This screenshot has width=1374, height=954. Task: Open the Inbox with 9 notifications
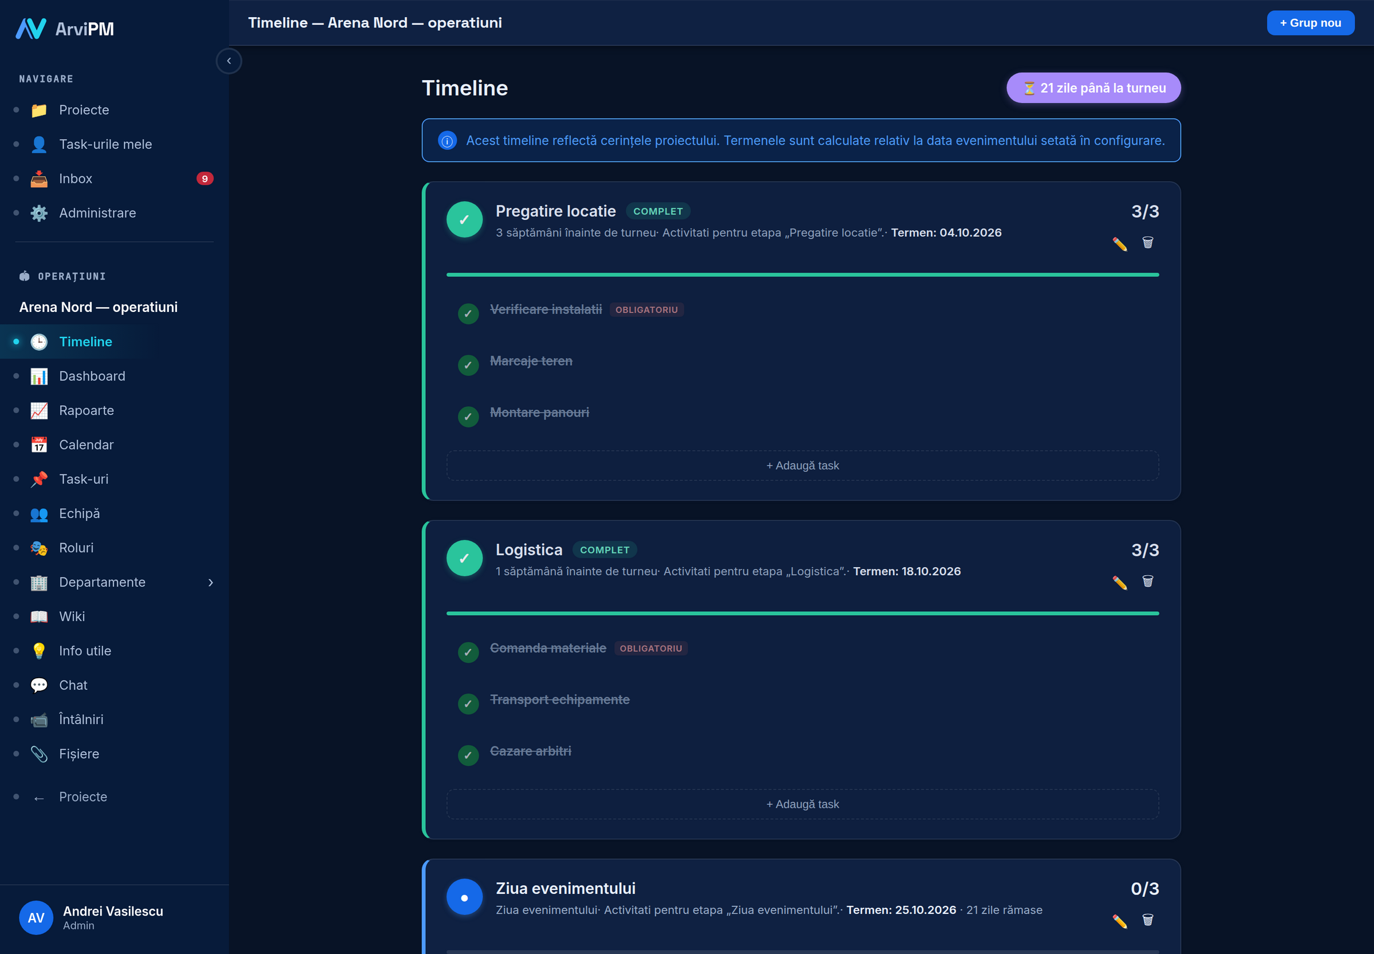click(115, 179)
